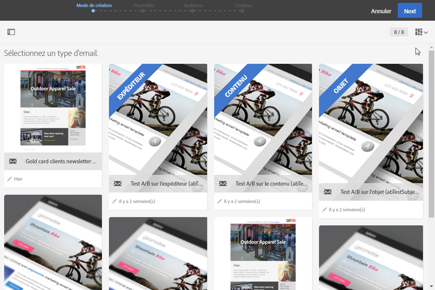Toggle the side panel icon
The height and width of the screenshot is (290, 435).
[x=11, y=32]
